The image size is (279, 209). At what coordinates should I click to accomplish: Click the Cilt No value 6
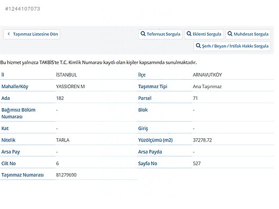click(58, 164)
